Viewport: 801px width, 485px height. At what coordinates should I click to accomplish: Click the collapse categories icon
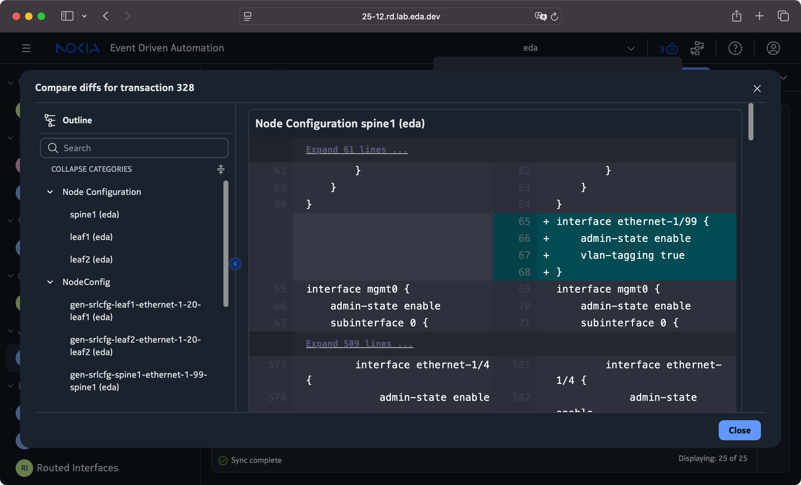click(x=221, y=169)
